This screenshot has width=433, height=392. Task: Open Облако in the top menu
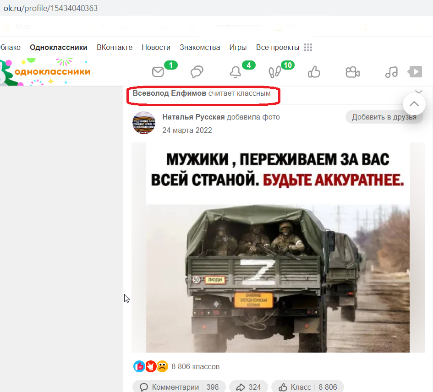point(10,48)
